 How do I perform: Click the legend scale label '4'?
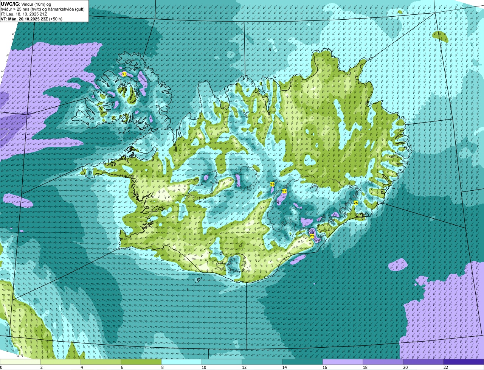click(x=82, y=367)
